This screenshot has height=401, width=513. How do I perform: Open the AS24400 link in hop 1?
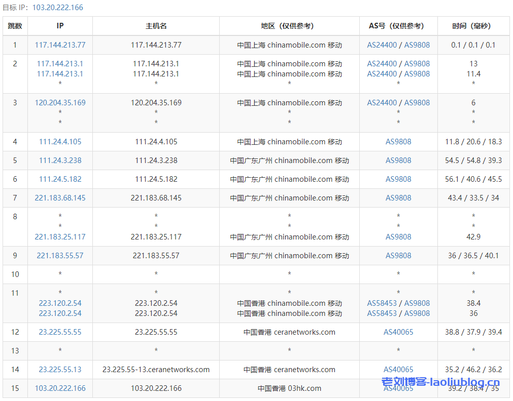382,45
